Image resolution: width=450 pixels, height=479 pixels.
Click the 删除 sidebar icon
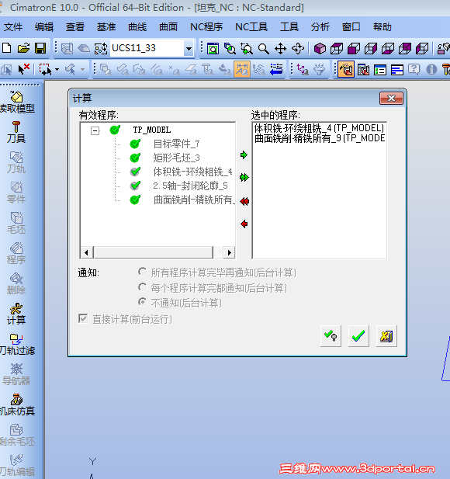(x=16, y=283)
